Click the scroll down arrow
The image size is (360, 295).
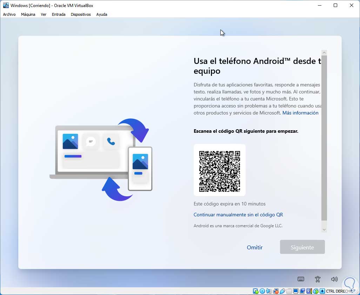[324, 229]
